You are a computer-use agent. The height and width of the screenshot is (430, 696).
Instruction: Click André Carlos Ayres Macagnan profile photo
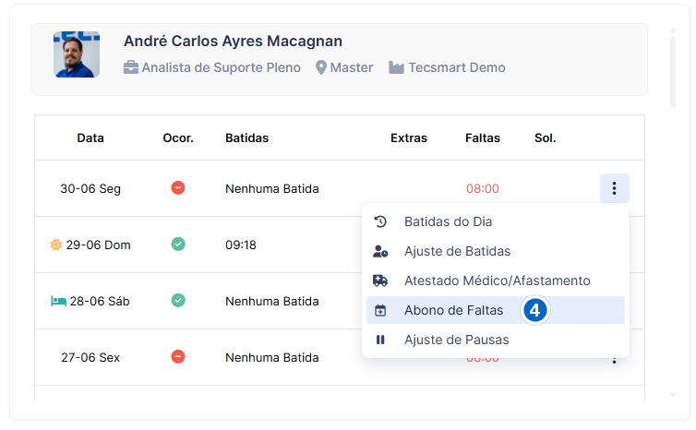(77, 54)
